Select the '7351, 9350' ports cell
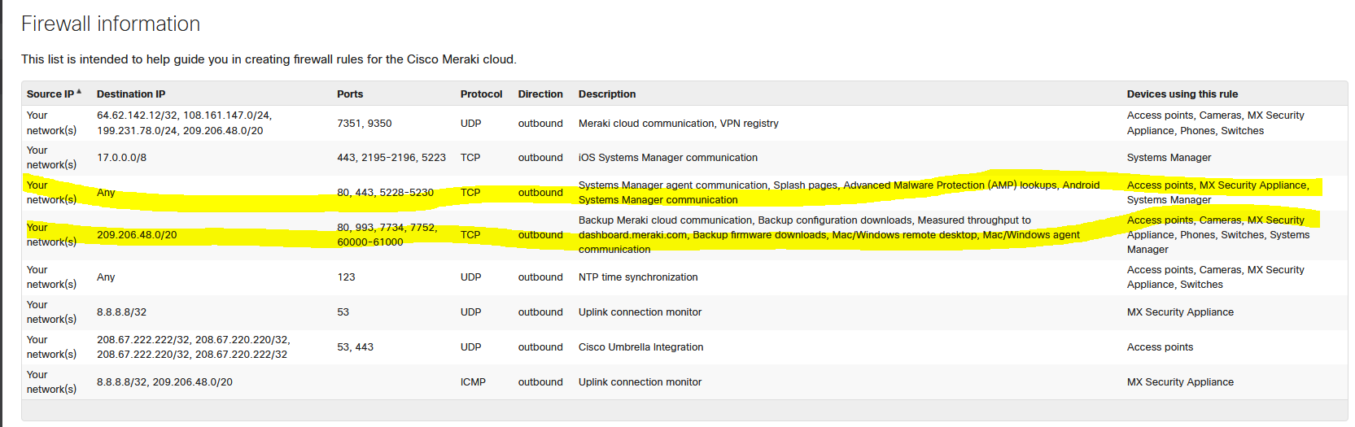 364,124
